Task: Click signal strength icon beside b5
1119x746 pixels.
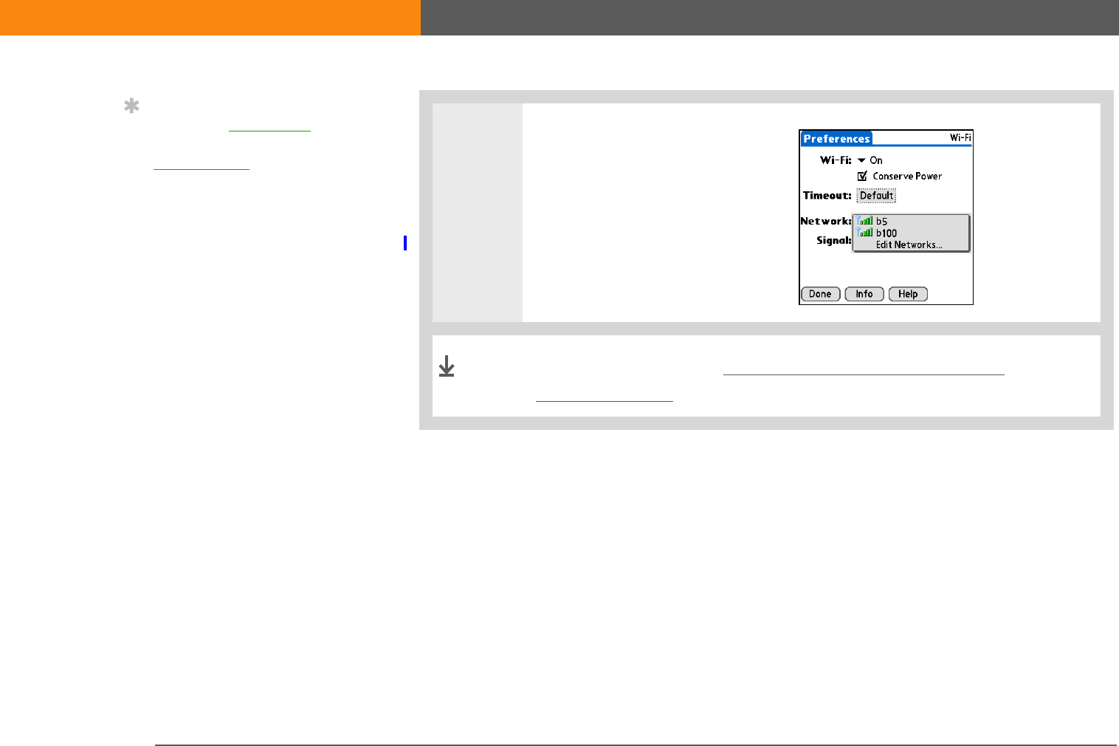Action: coord(864,221)
